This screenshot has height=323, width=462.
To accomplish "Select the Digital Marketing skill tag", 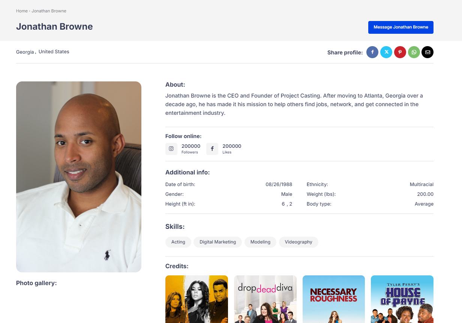I will tap(217, 242).
